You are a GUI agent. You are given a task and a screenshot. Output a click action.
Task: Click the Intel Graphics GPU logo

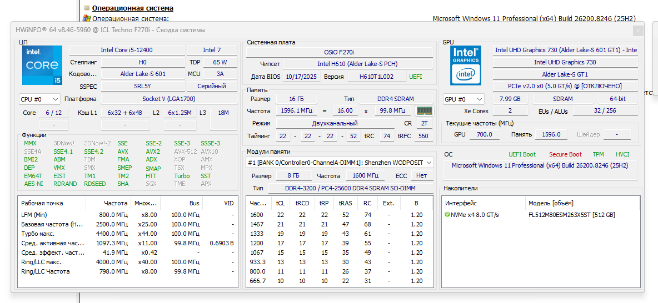[x=465, y=65]
